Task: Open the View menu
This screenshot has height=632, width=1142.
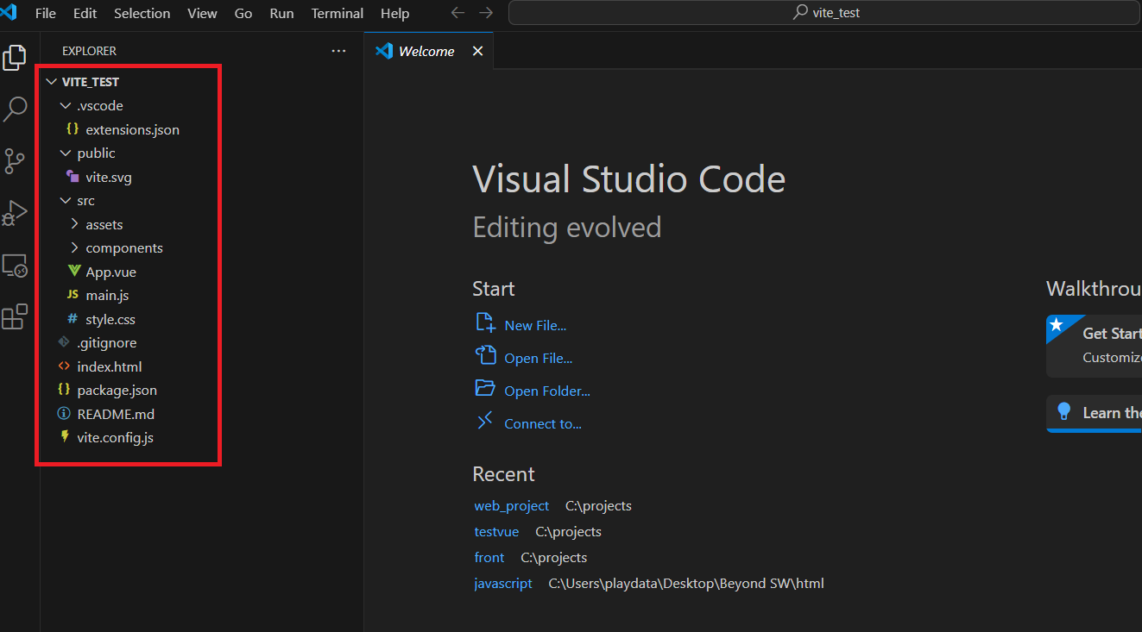Action: click(x=202, y=13)
